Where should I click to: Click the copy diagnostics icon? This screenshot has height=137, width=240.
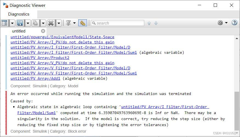point(35,23)
